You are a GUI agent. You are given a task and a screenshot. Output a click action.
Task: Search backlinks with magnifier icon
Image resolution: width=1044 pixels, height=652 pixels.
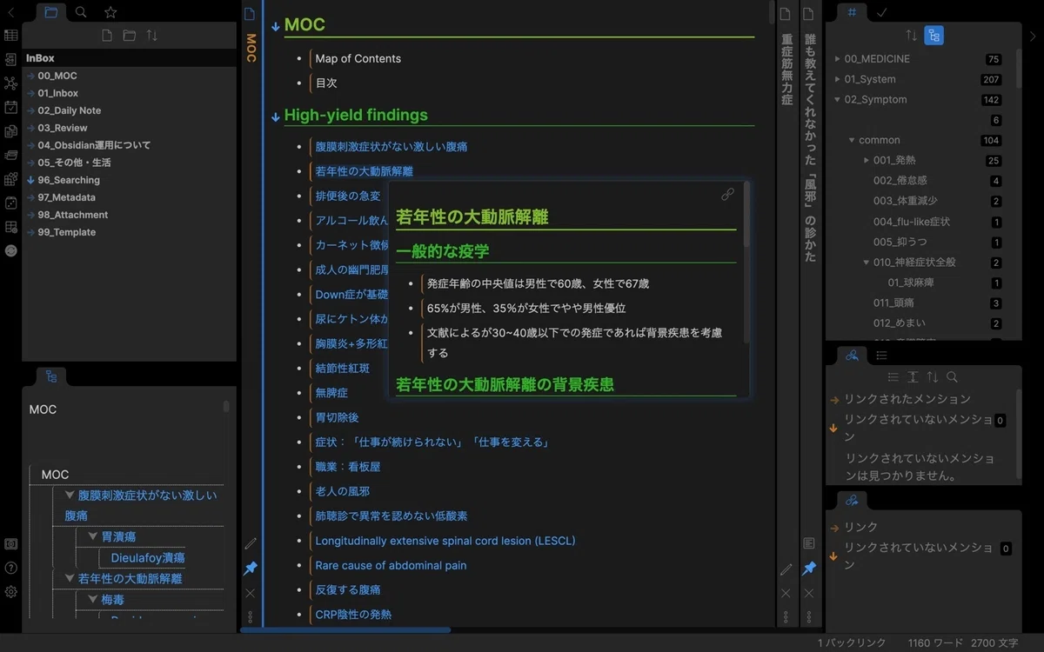[x=953, y=377]
